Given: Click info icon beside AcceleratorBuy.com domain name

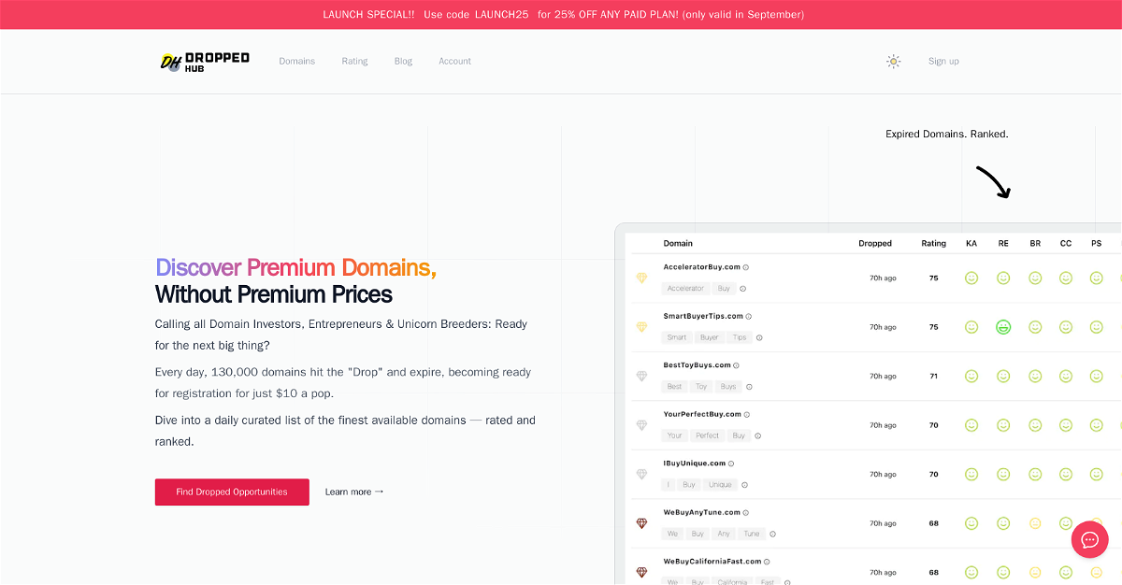Looking at the screenshot, I should [746, 267].
